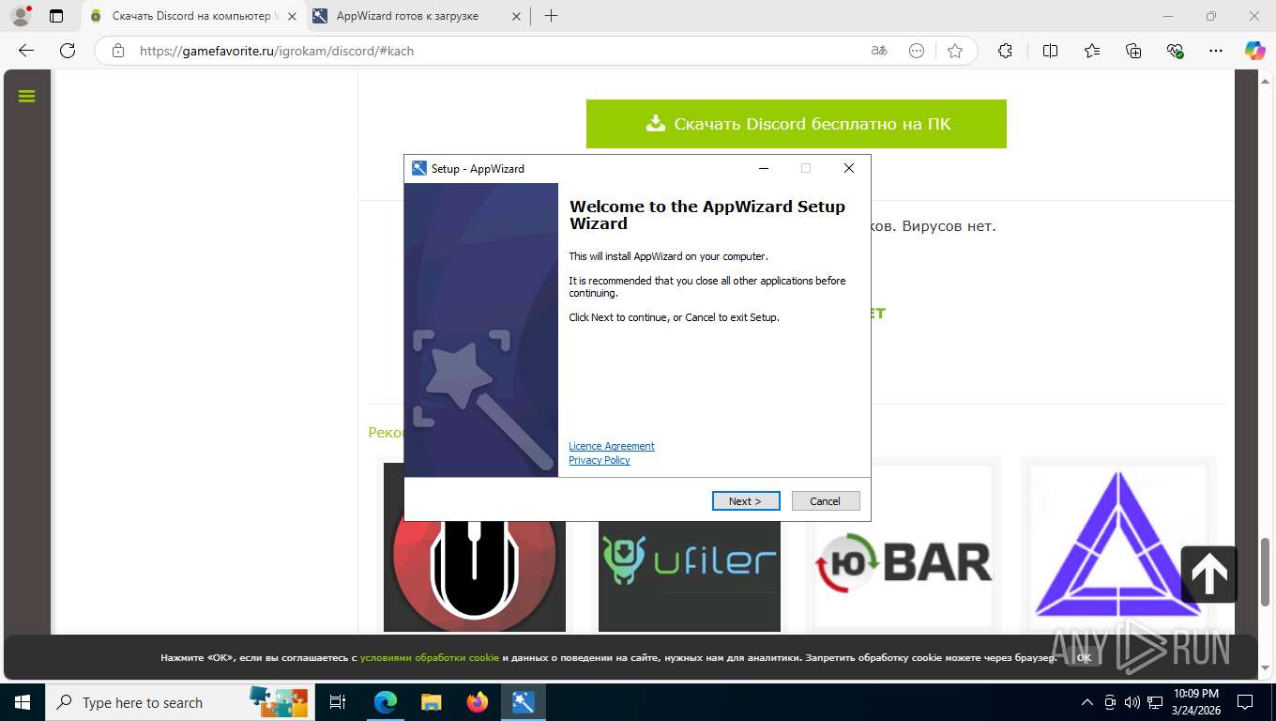Viewport: 1276px width, 721px height.
Task: Refresh the current page
Action: (68, 51)
